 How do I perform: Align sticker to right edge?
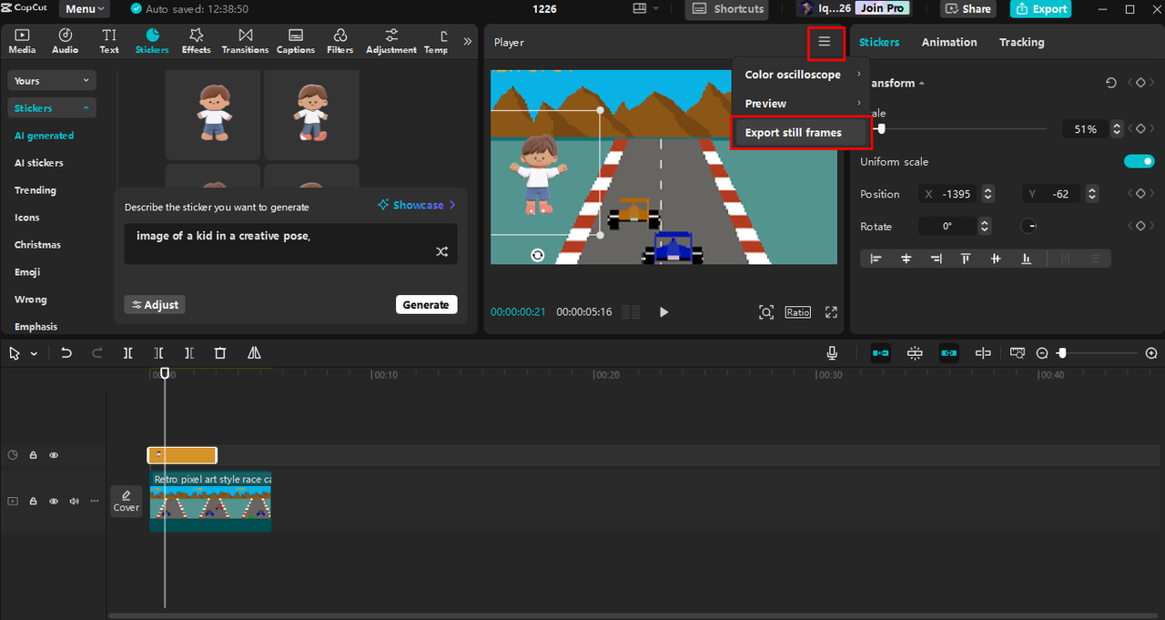936,259
